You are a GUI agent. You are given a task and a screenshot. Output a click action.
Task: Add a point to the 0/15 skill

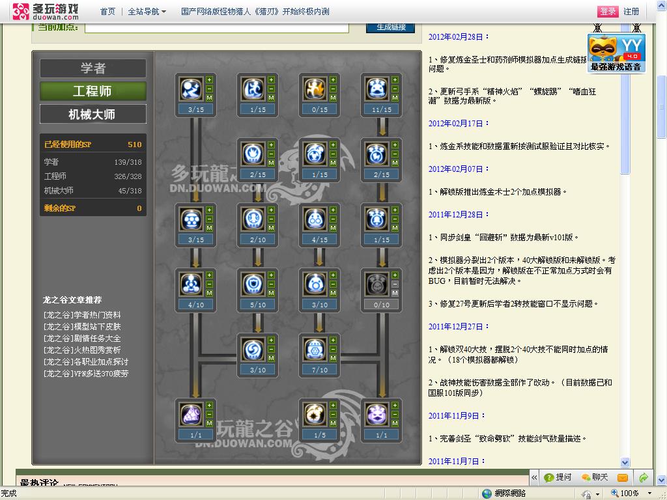333,80
